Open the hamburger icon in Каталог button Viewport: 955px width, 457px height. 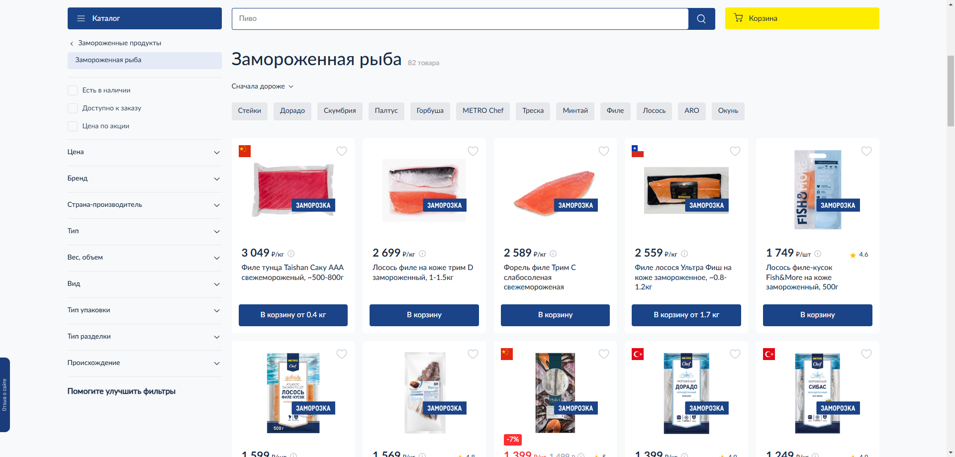(x=81, y=18)
